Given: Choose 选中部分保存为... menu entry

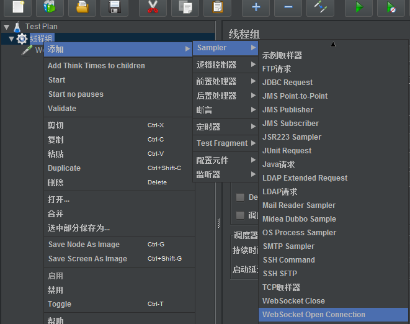Looking at the screenshot, I should click(x=119, y=228).
